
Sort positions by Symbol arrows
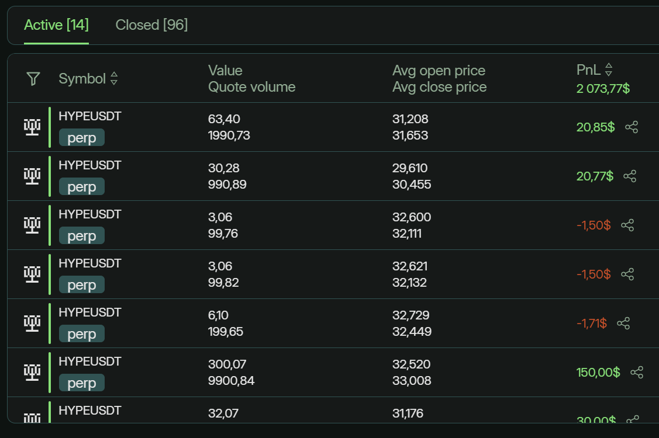point(114,79)
